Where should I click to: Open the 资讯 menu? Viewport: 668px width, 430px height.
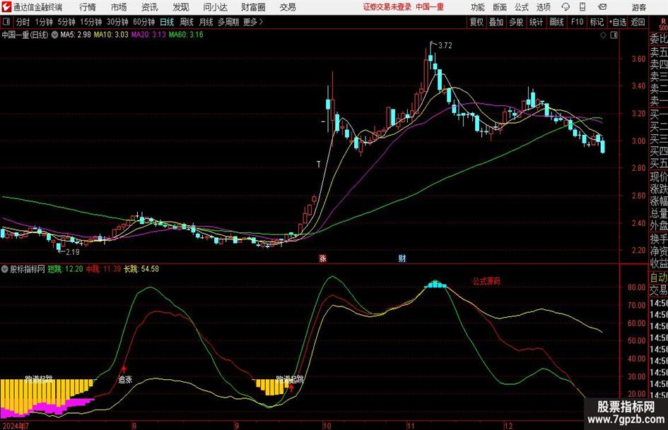tap(150, 7)
